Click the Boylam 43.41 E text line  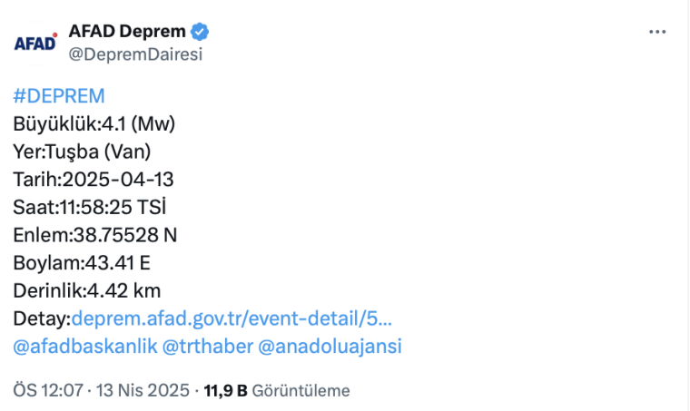[x=83, y=263]
